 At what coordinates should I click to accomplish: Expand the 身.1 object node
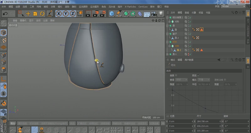[x=167, y=54]
